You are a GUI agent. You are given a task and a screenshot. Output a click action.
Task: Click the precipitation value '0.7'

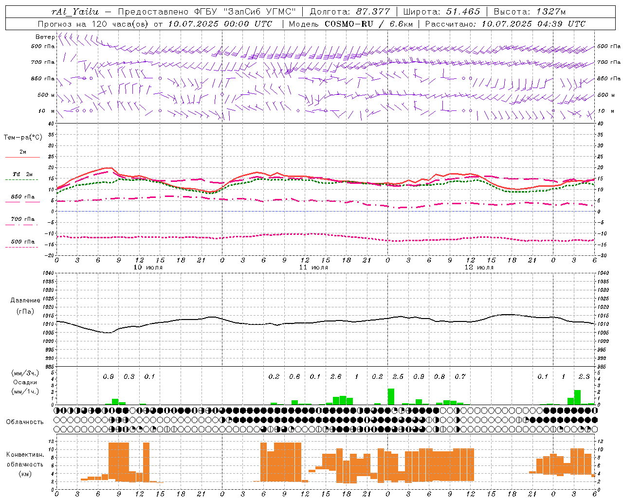coord(460,376)
